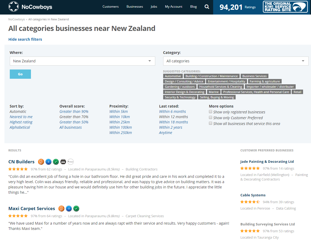Image resolution: width=311 pixels, height=241 pixels.
Task: Click CN Builders black Building Hub badge
Action: [63, 162]
